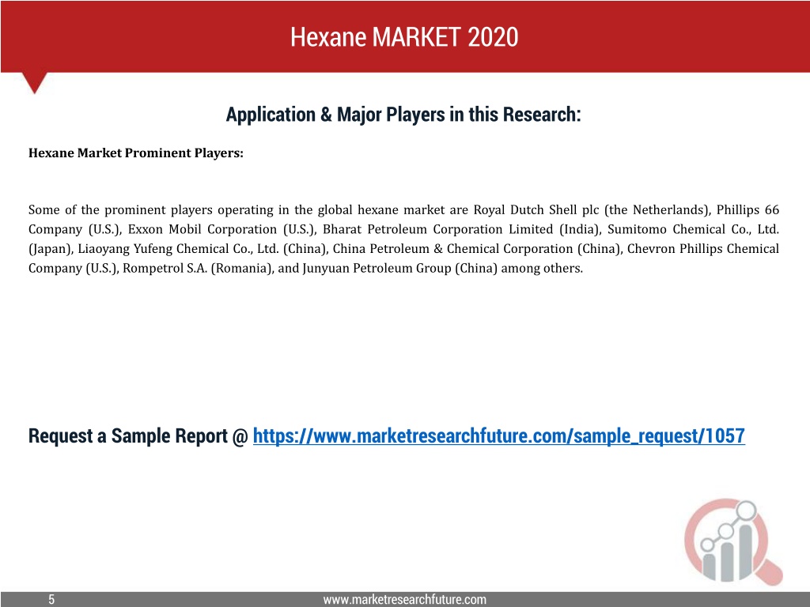Click 'Junyuan Petroleum Group (China)' text
This screenshot has height=607, width=810.
[x=399, y=269]
